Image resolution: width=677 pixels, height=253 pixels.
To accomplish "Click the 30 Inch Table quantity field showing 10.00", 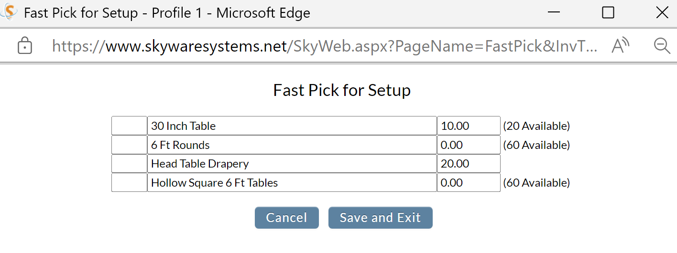I will [469, 126].
